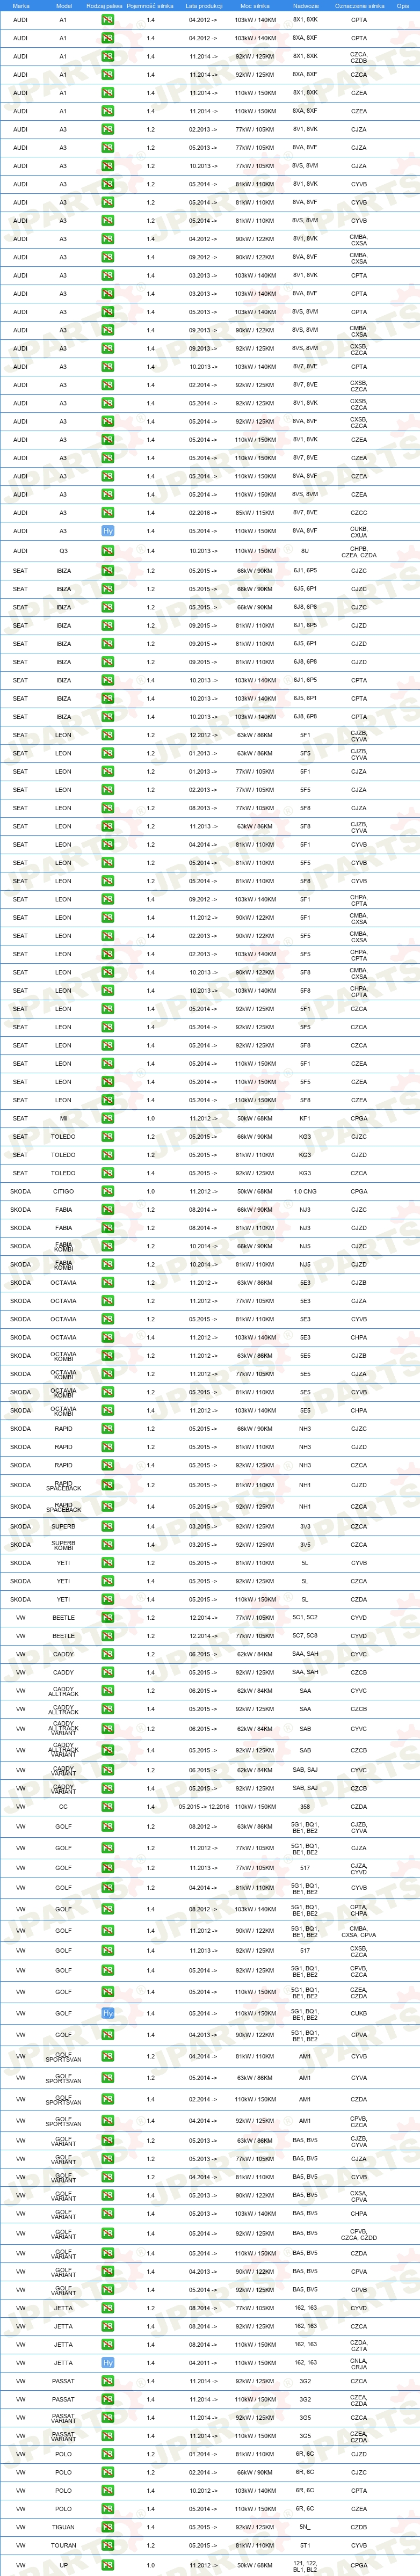Click the fuel icon in the Skoda Fabia CJZC row
This screenshot has width=420, height=2576.
click(x=108, y=1209)
